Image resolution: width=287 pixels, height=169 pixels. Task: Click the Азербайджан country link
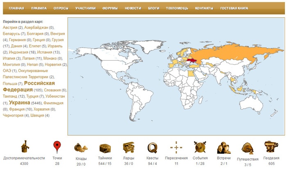pyautogui.click(x=36, y=27)
